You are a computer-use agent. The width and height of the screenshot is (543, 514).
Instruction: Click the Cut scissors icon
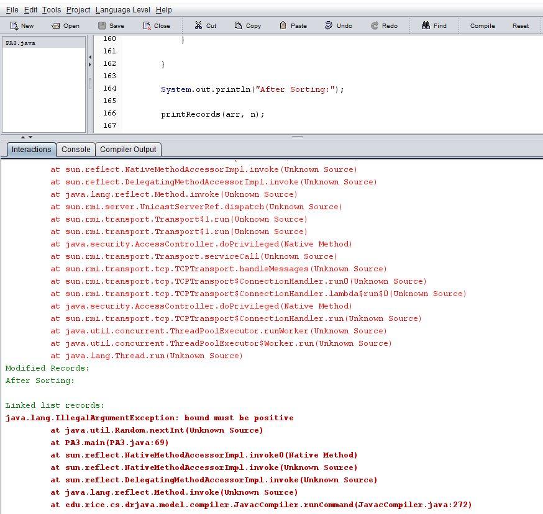pos(198,25)
